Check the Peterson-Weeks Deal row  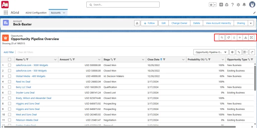(x=9, y=120)
